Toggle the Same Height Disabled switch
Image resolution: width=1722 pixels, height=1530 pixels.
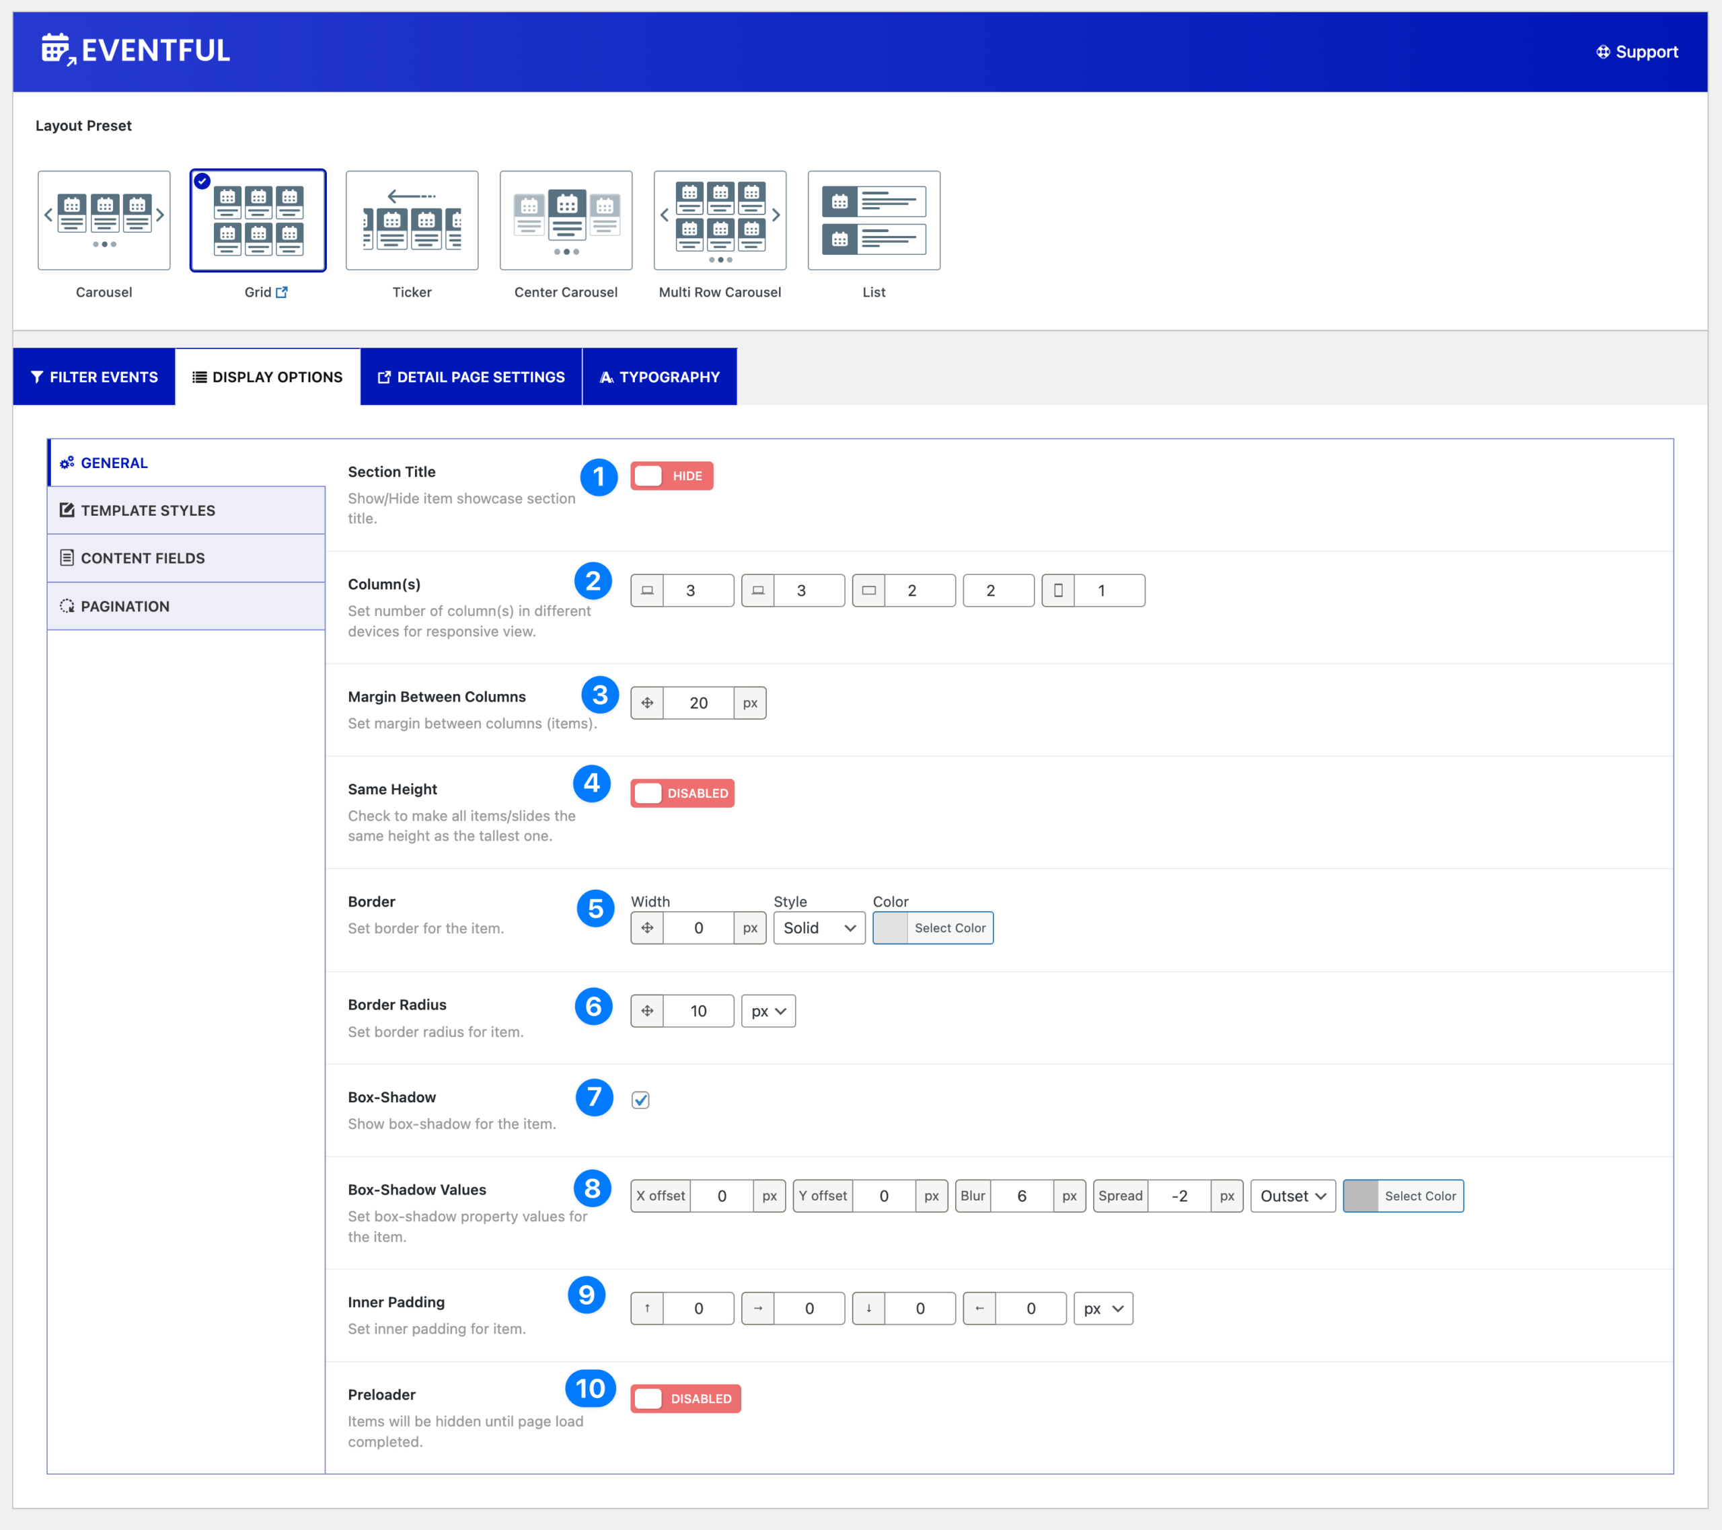point(682,793)
